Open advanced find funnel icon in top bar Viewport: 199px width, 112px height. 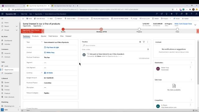tap(176, 14)
